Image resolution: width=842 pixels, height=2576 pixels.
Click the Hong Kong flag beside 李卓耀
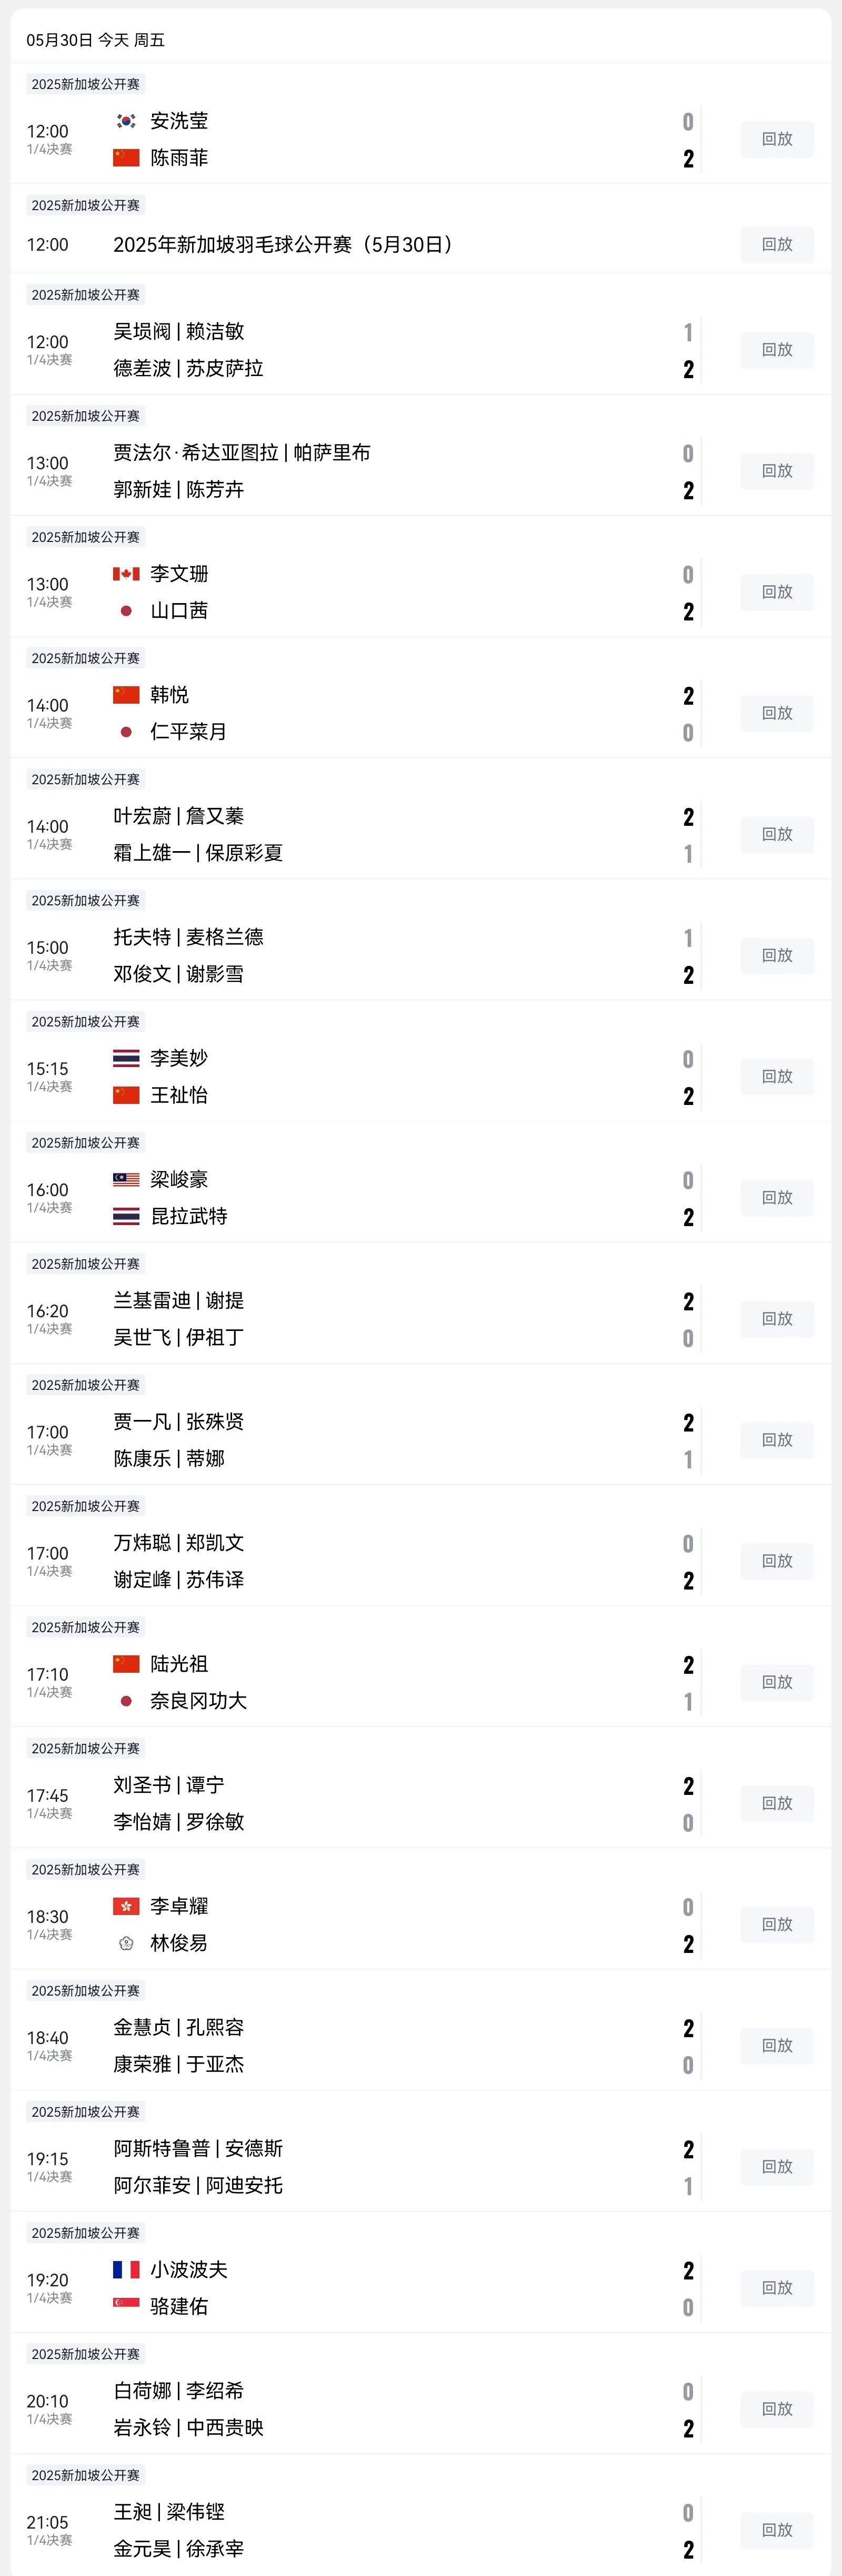[126, 1906]
